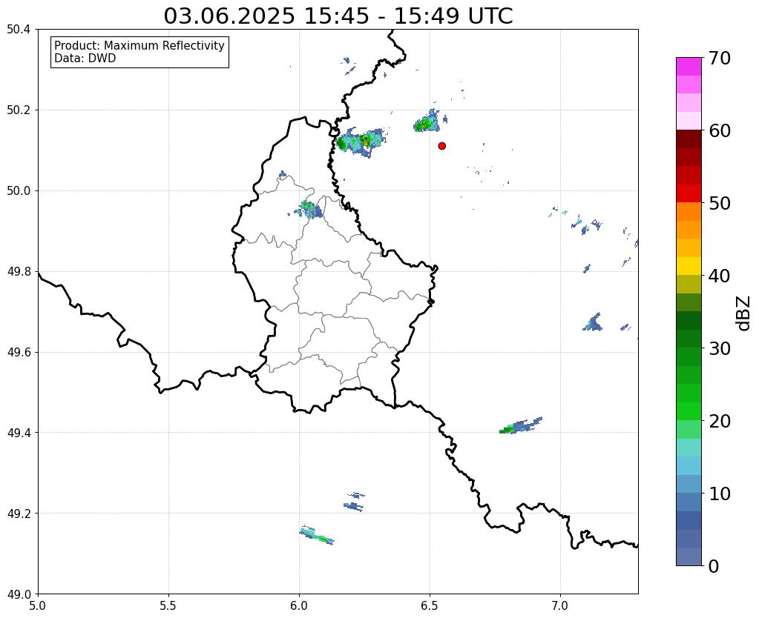Click the bright red 50 dBZ colorbar segment
The image size is (759, 618).
689,193
